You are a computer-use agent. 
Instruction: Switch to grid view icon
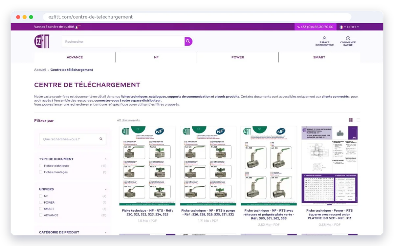click(351, 120)
